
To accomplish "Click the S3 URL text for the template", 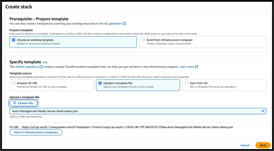I will tap(127, 127).
